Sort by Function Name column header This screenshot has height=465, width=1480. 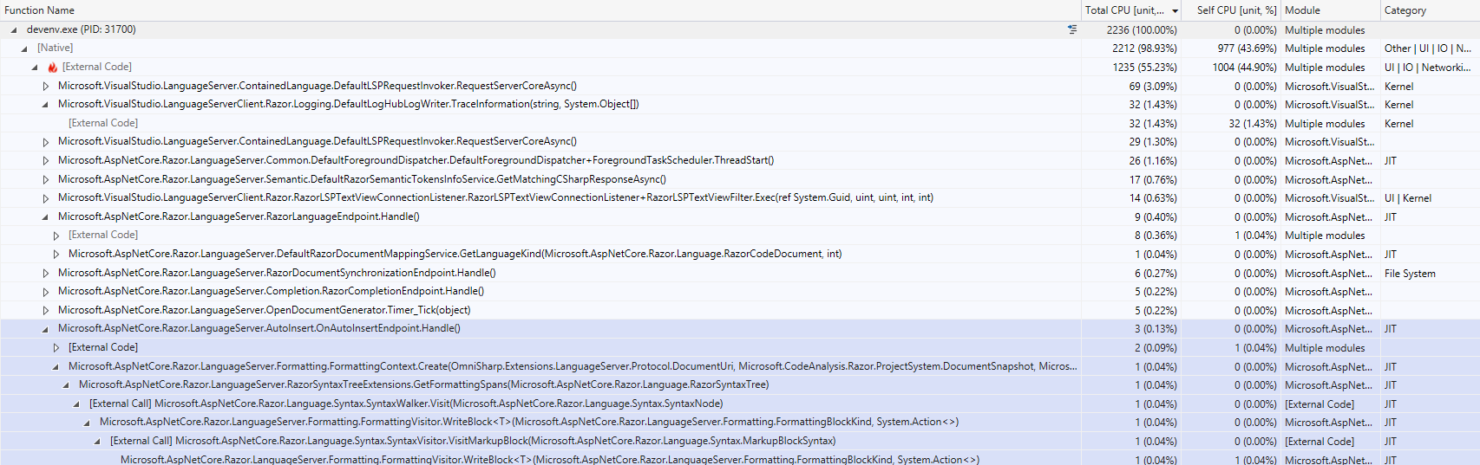(x=40, y=10)
